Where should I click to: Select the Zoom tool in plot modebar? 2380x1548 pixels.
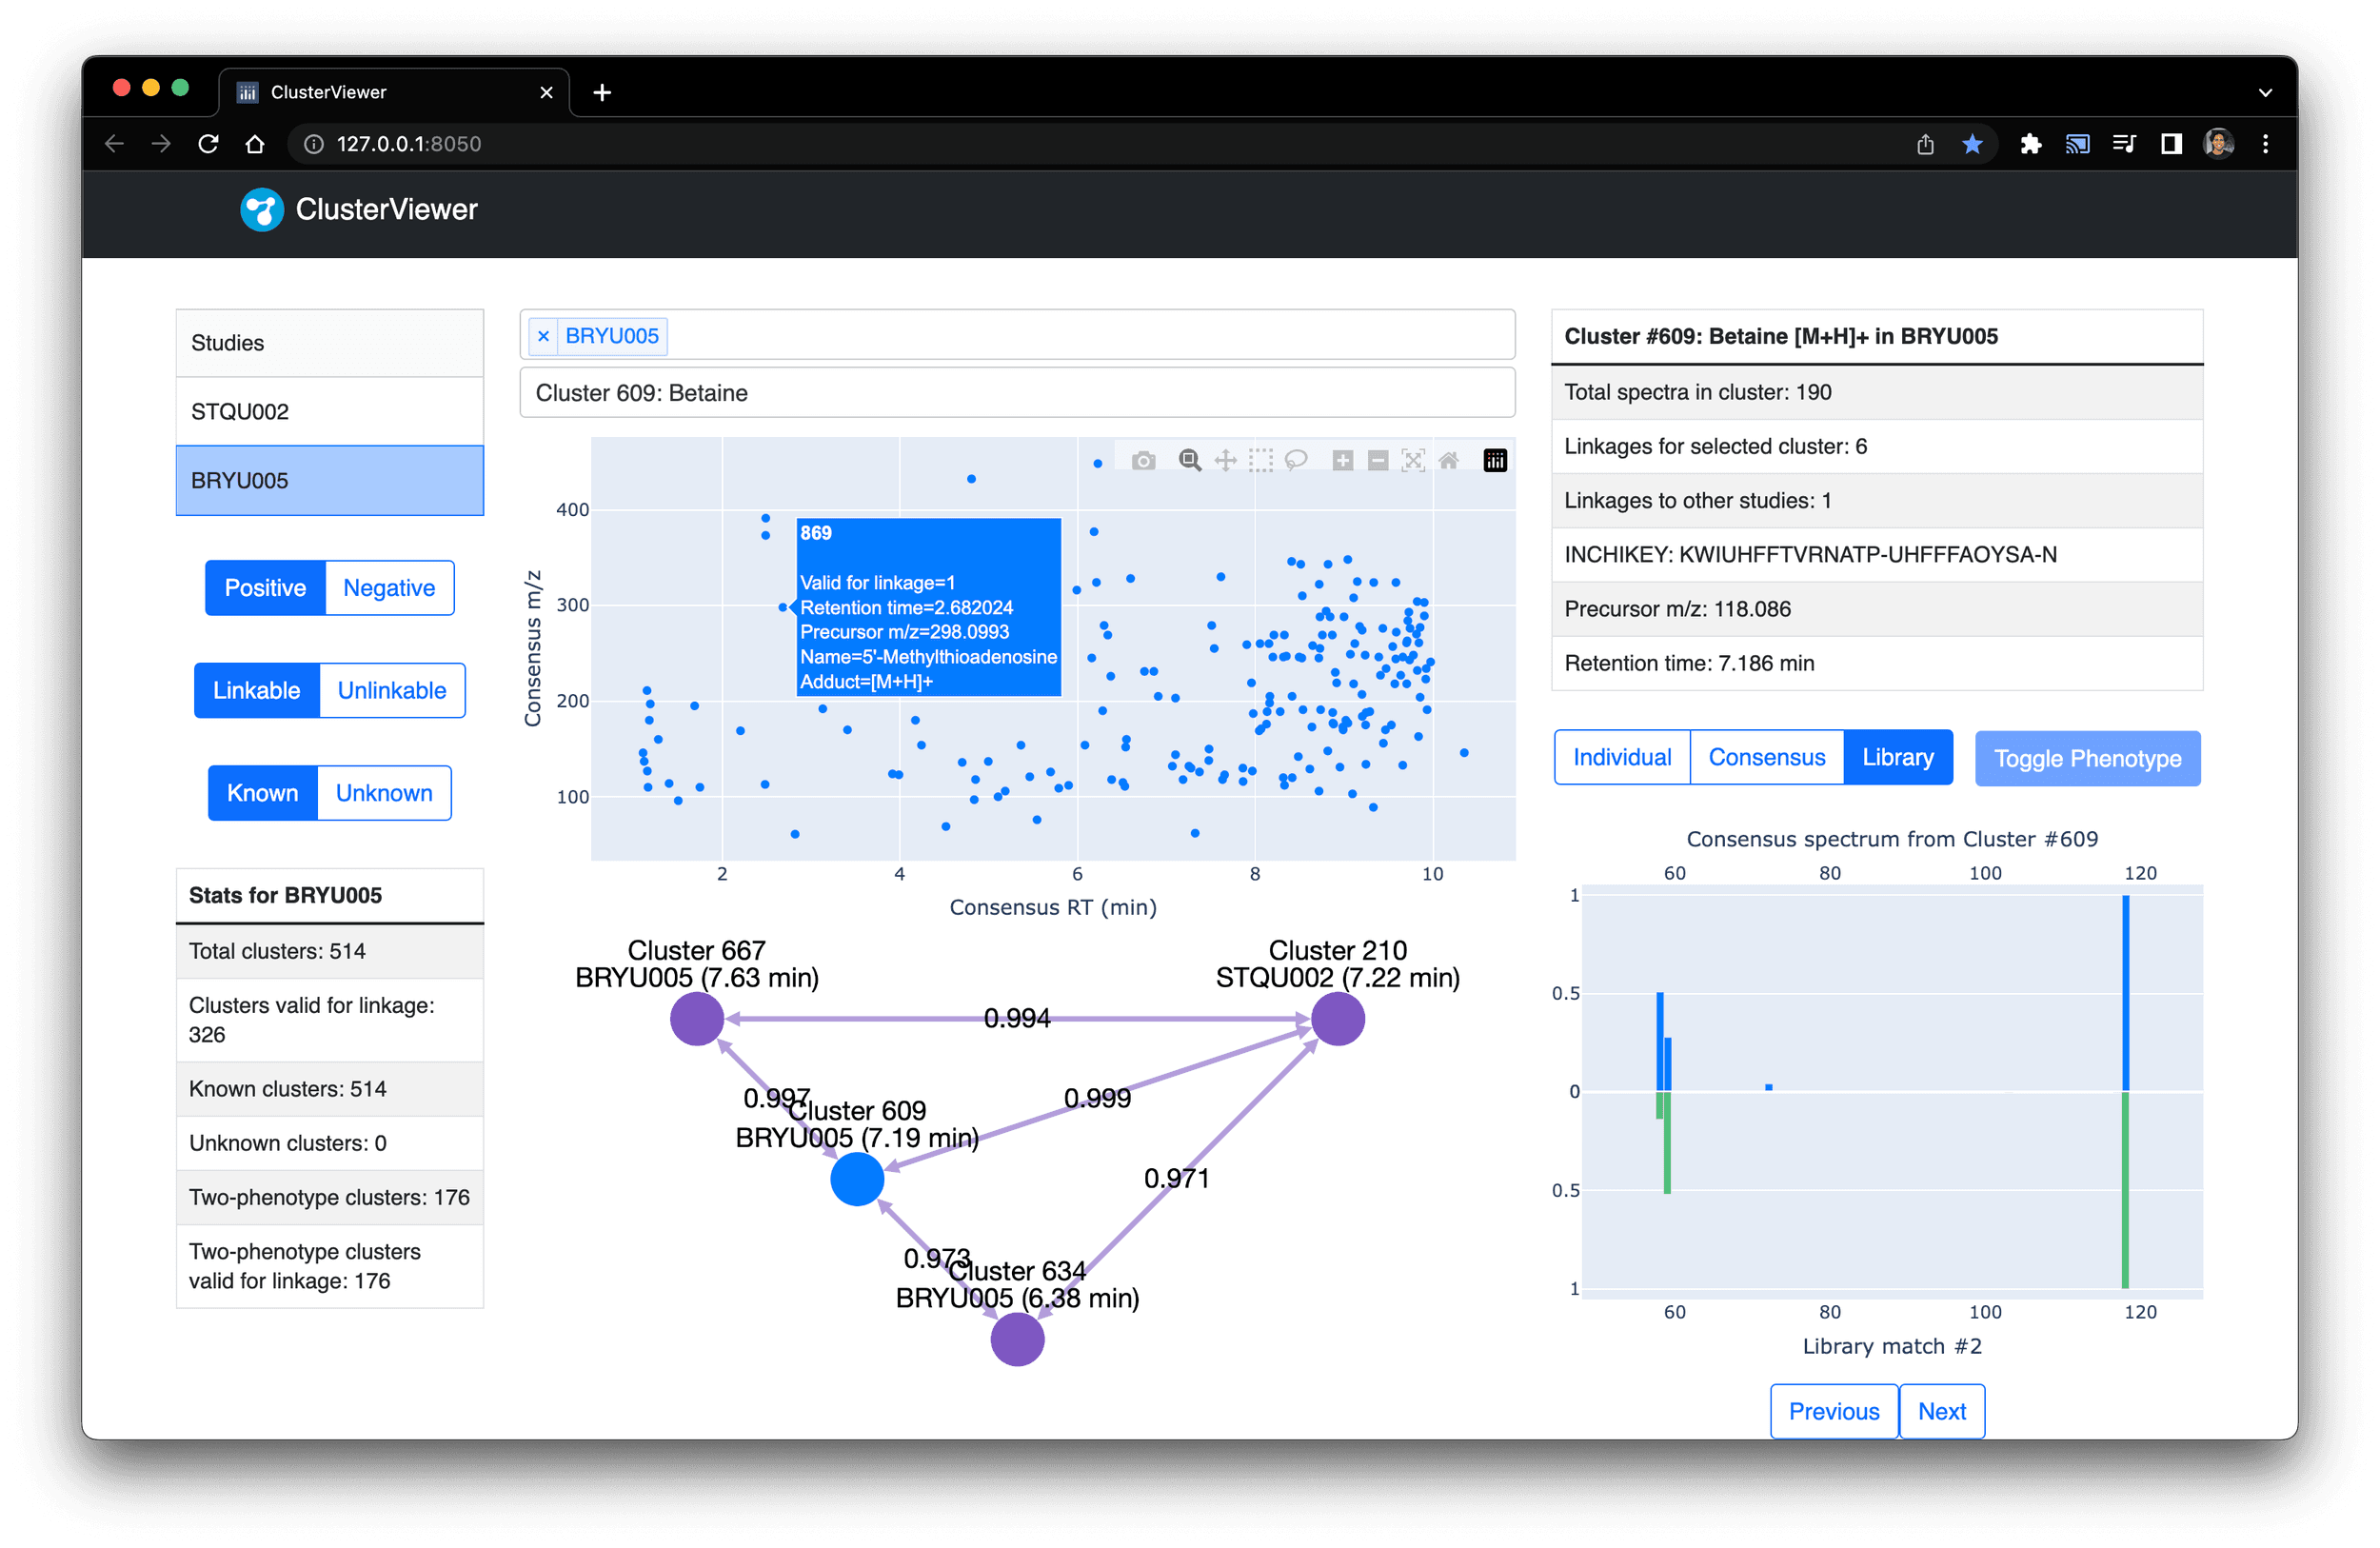[1189, 460]
